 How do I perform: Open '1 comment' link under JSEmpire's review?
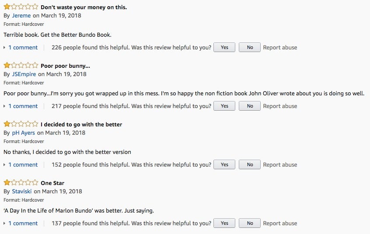coord(23,106)
